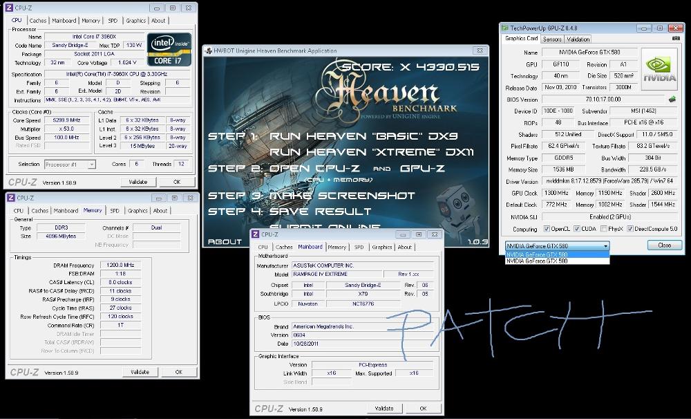Click ABOUT in the Heaven benchmark window

pyautogui.click(x=225, y=242)
